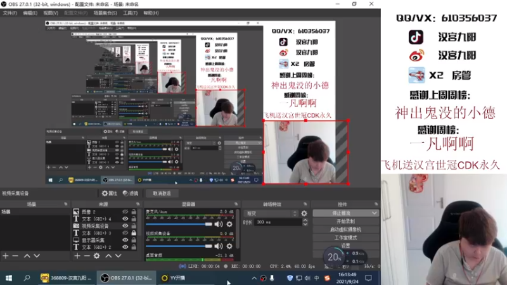Toggle visibility of 文本 (GDI+) 3 source

point(125,233)
